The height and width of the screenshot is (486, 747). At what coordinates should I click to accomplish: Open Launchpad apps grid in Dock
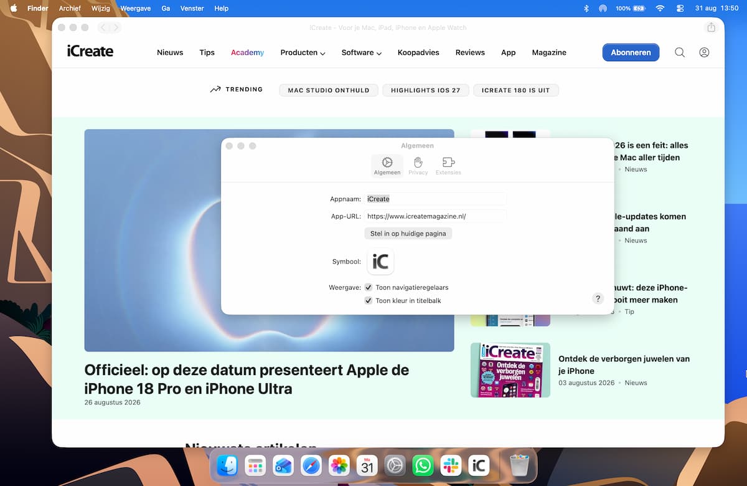click(255, 465)
